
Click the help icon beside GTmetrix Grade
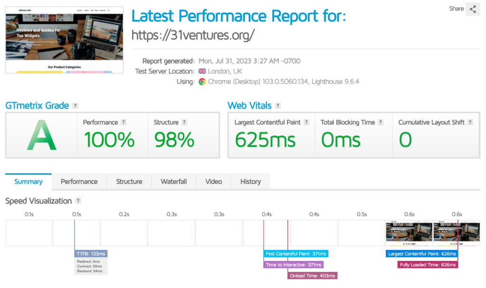pyautogui.click(x=75, y=106)
